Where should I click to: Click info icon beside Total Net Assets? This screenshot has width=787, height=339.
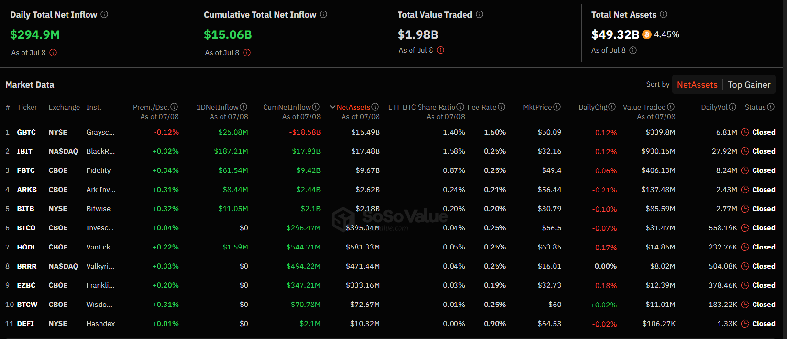(664, 14)
